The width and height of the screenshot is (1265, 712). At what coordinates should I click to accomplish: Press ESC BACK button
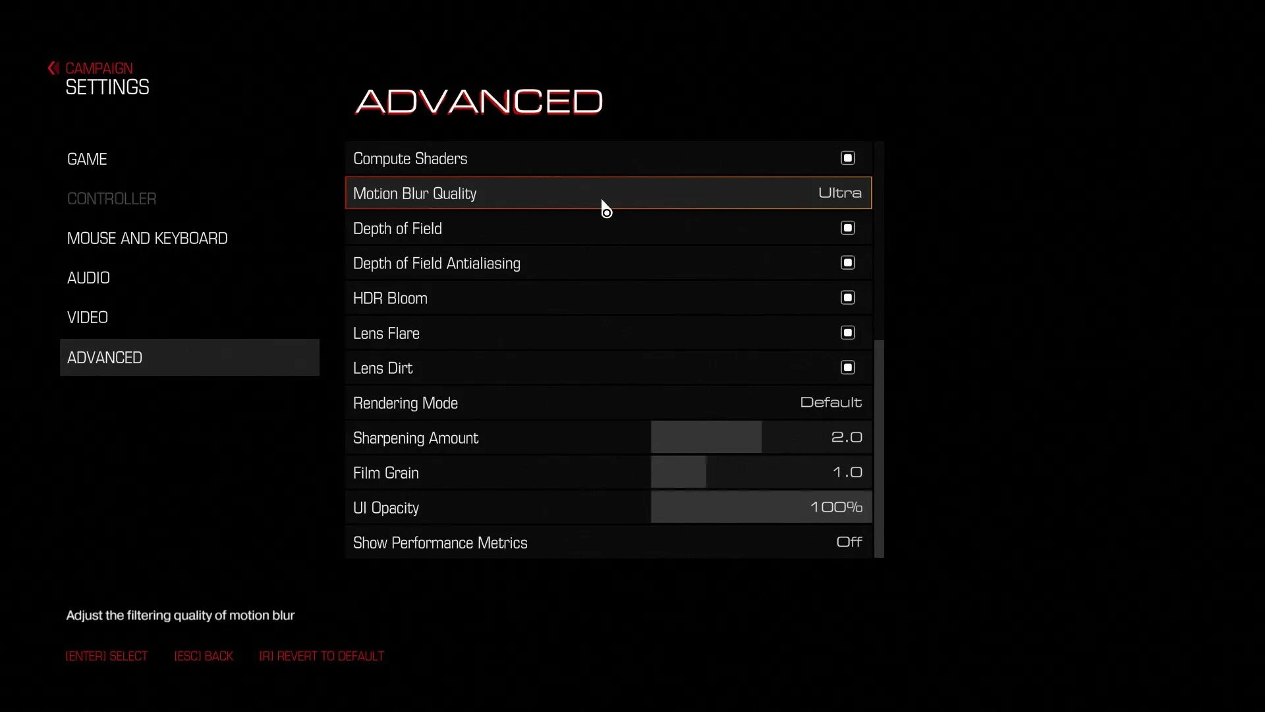click(204, 655)
